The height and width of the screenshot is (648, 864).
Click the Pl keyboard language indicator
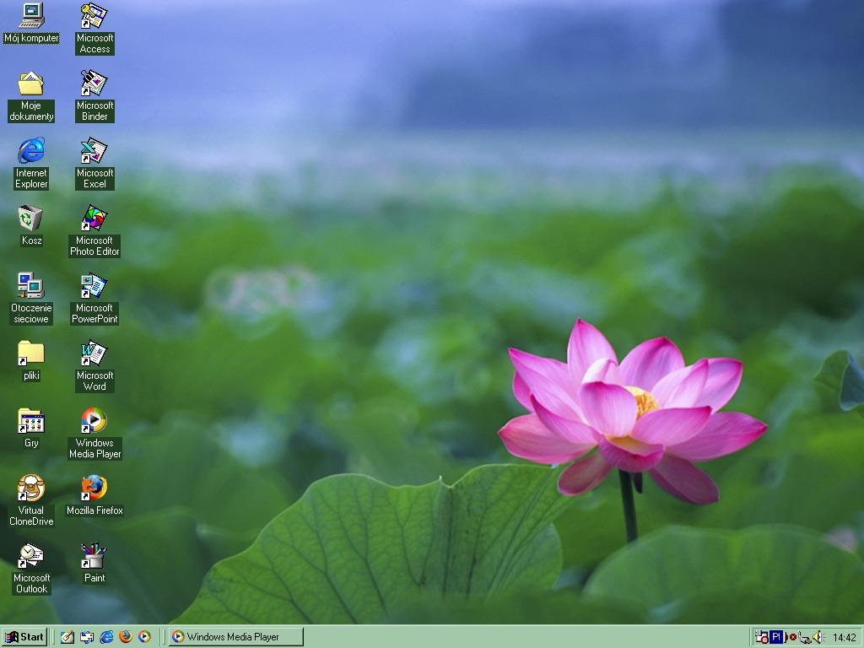pos(776,637)
